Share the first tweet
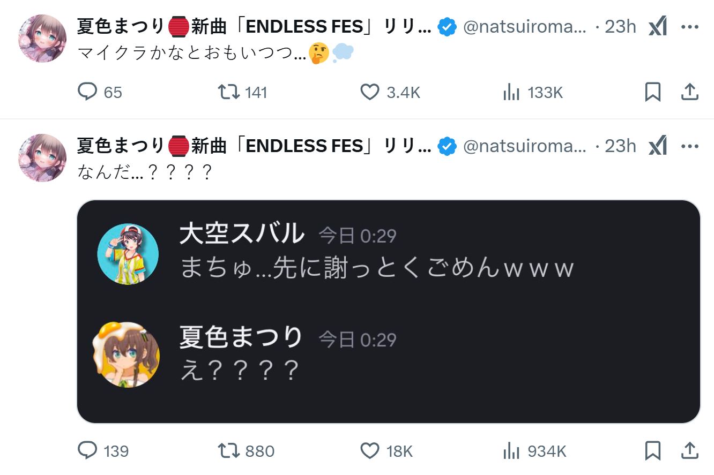Image resolution: width=714 pixels, height=475 pixels. 689,92
